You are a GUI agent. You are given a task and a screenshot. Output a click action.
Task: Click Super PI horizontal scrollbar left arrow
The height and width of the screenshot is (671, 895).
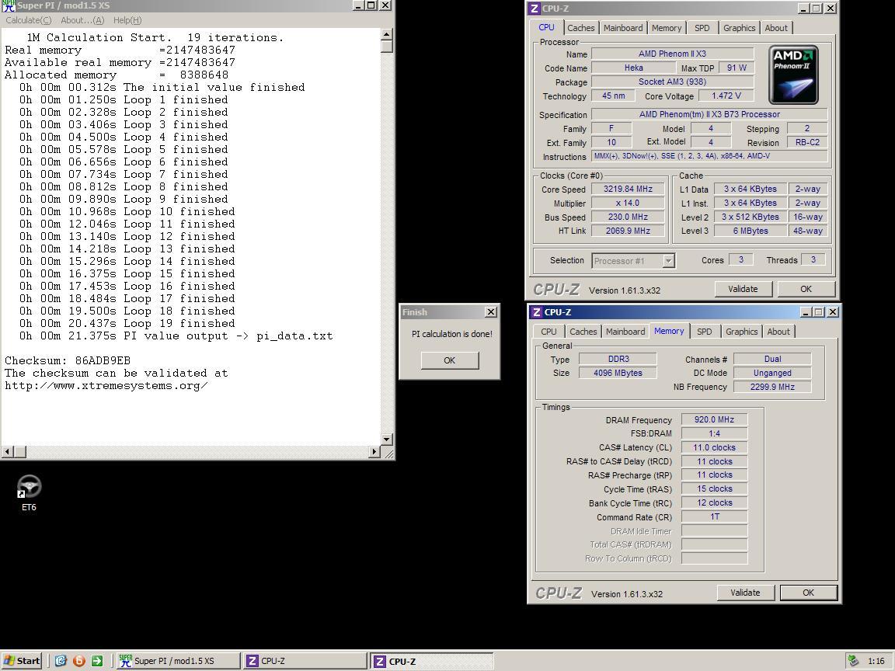8,452
